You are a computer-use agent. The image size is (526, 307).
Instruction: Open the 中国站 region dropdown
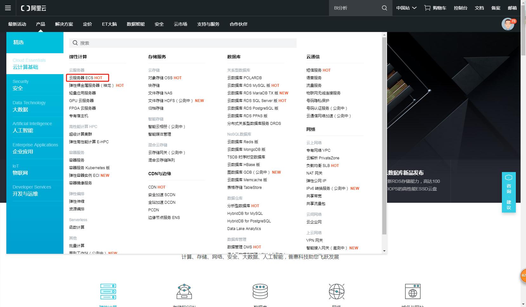point(406,8)
